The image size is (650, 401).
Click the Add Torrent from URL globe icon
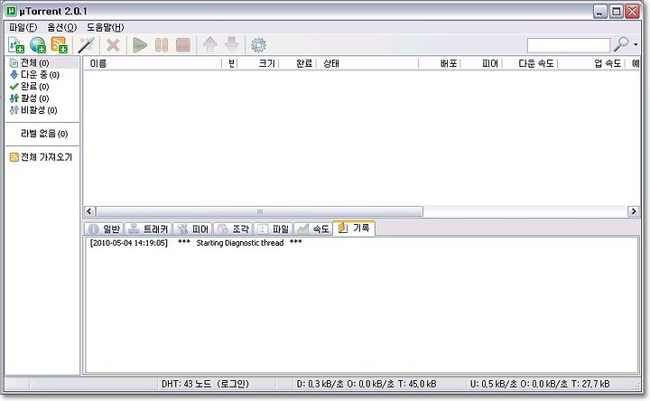[38, 45]
